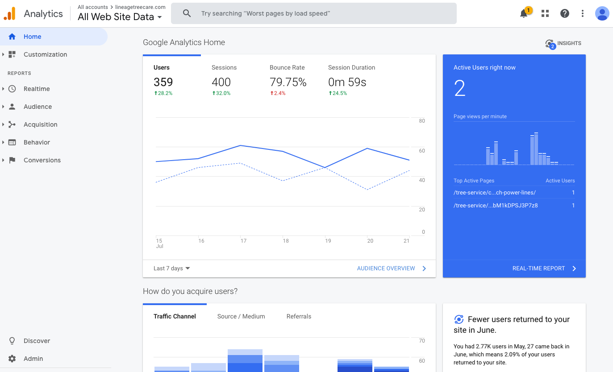The height and width of the screenshot is (372, 613).
Task: Click the Customization dashboard icon
Action: (x=12, y=54)
